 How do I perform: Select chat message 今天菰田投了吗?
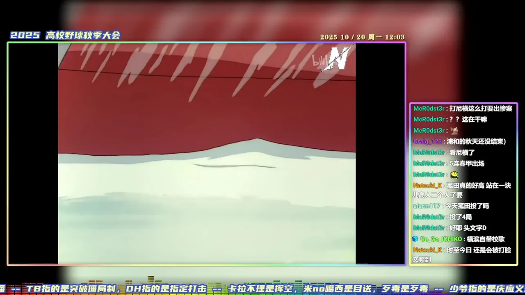pos(467,206)
